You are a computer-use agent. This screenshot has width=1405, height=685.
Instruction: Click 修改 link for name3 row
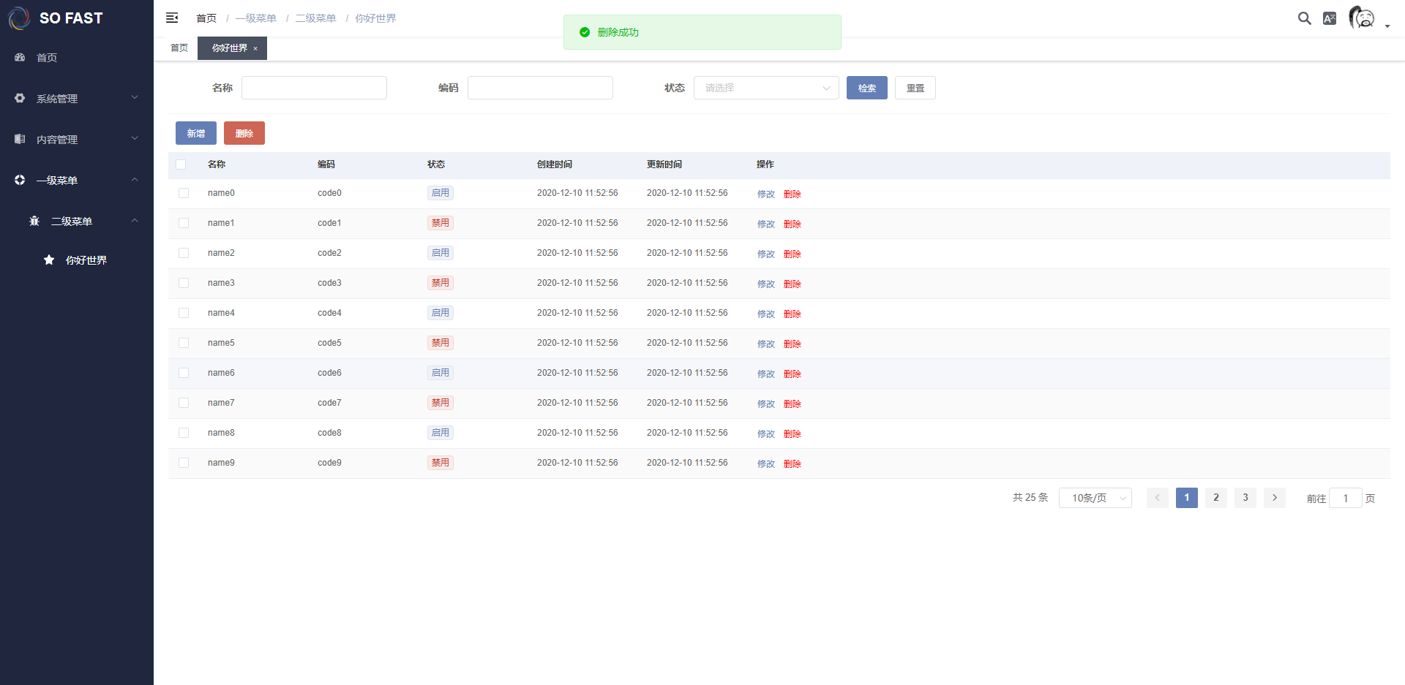tap(765, 284)
